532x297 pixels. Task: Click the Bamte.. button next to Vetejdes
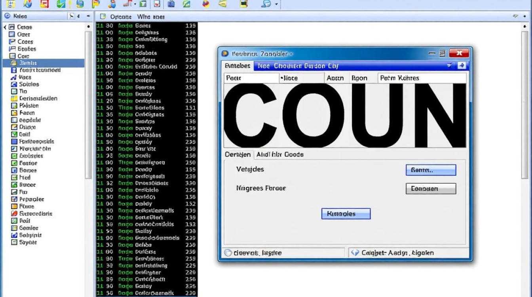[x=431, y=170]
